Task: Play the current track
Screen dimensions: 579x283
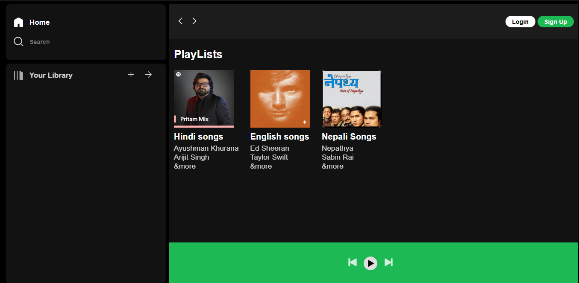Action: (x=370, y=263)
